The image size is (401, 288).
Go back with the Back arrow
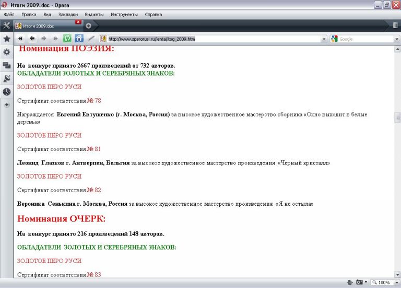(32, 39)
